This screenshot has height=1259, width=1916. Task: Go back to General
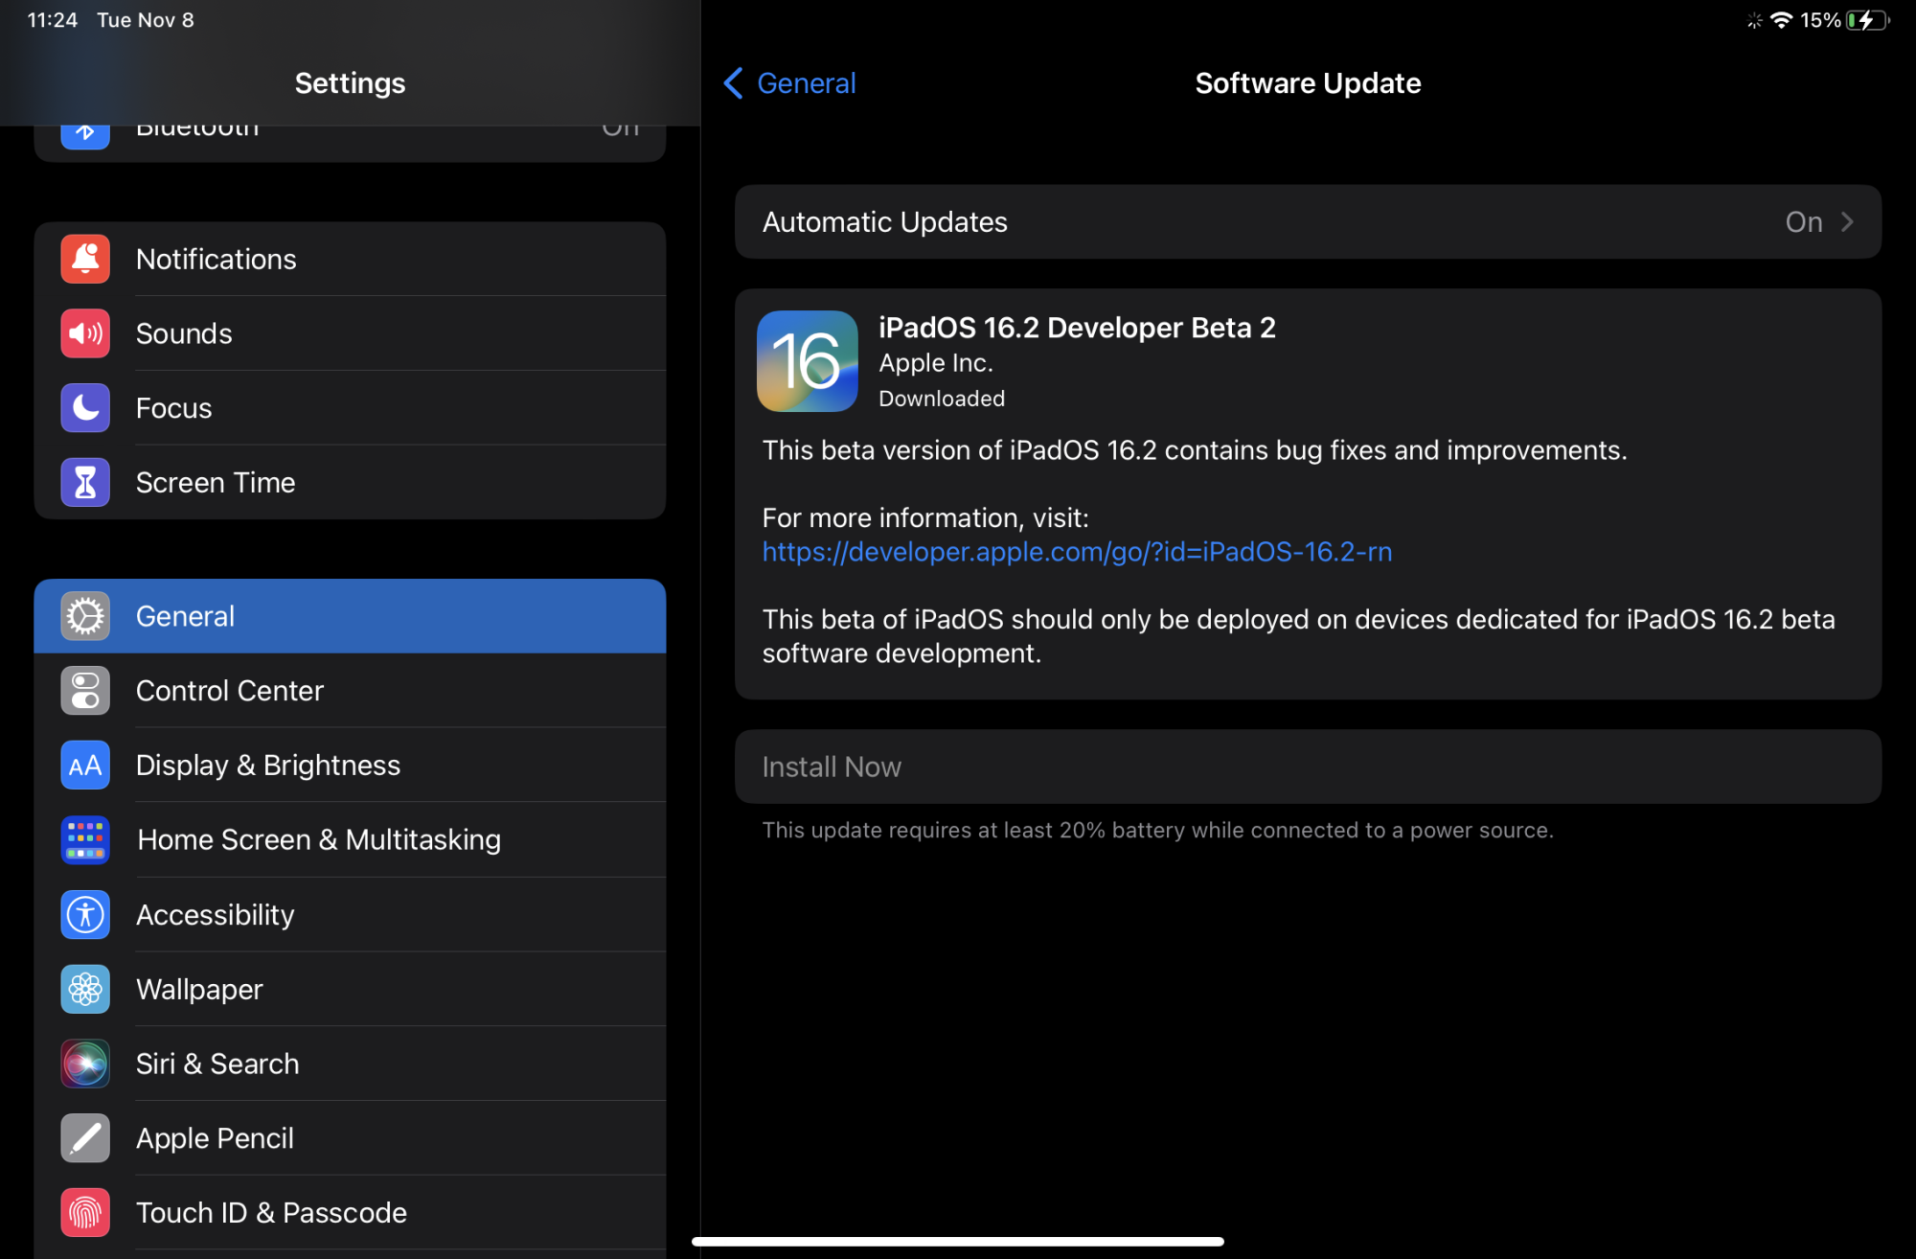[789, 83]
